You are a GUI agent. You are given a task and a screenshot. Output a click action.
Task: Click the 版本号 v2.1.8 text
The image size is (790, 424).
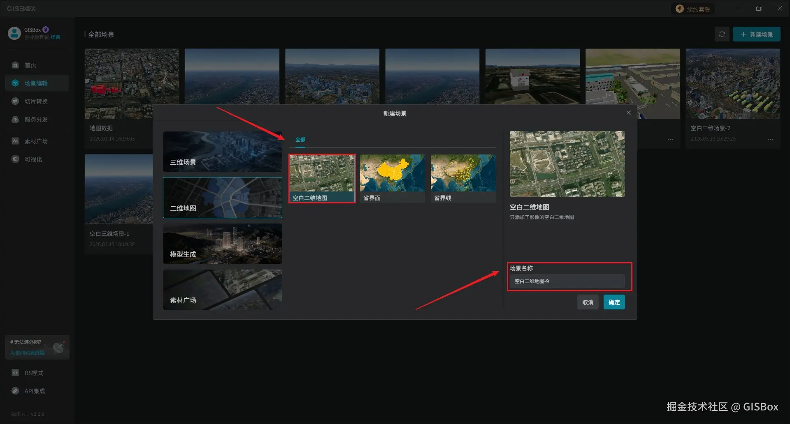click(x=28, y=414)
